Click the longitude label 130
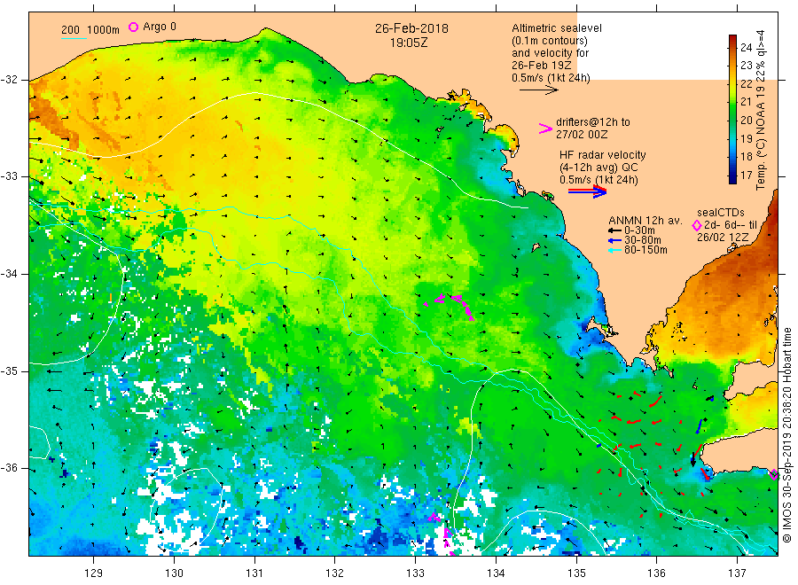Image resolution: width=798 pixels, height=585 pixels. pyautogui.click(x=174, y=573)
